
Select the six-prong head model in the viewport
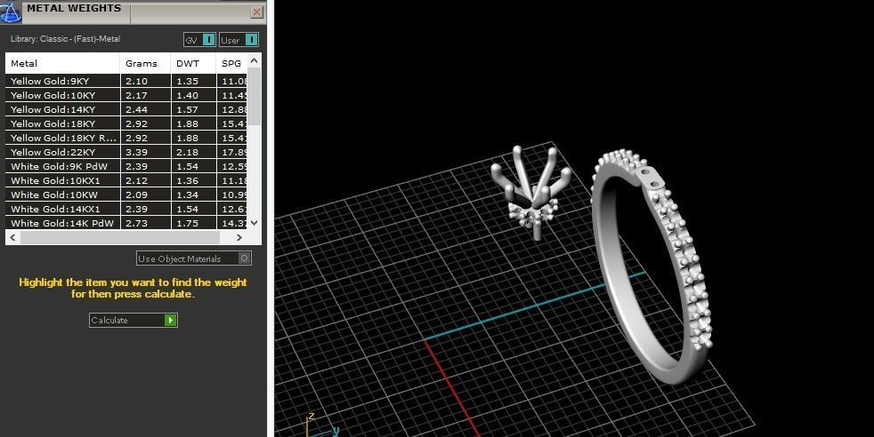point(530,192)
